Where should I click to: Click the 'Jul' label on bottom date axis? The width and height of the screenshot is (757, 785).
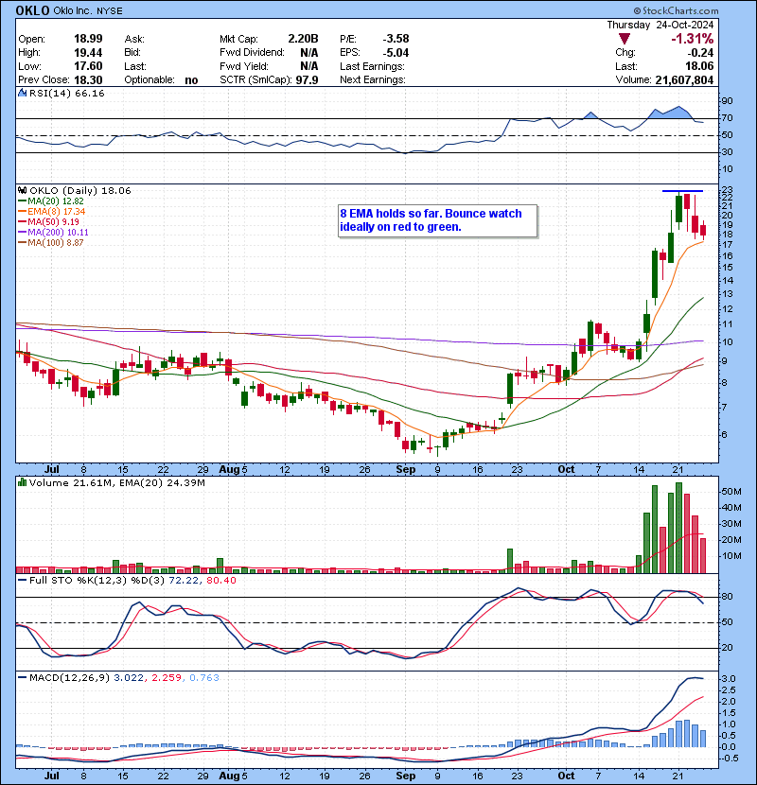click(52, 776)
